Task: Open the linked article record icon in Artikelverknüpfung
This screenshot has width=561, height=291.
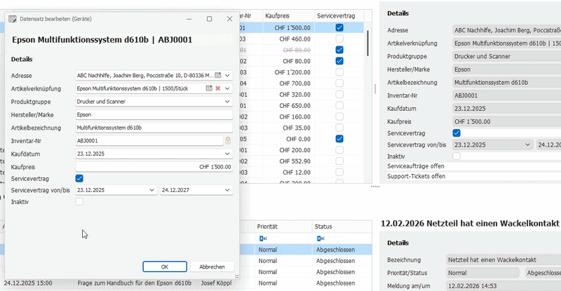Action: coord(209,88)
